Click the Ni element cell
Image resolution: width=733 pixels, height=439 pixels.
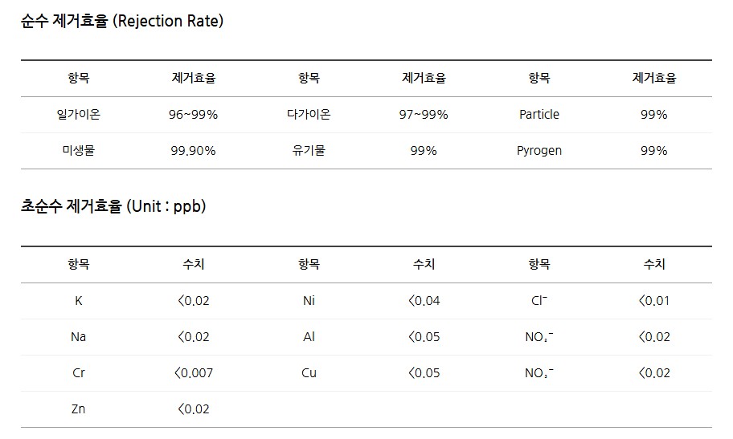(x=309, y=301)
